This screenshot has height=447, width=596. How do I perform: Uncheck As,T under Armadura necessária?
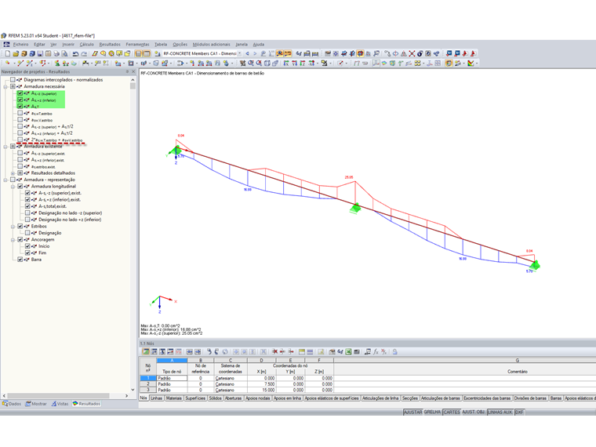20,107
